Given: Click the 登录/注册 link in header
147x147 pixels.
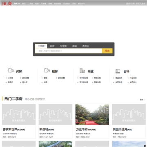Looking at the screenshot, I should [130, 4].
